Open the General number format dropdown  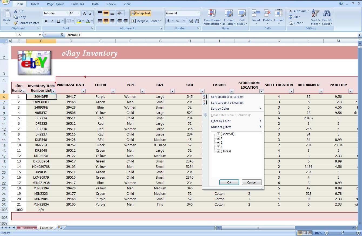pos(197,13)
